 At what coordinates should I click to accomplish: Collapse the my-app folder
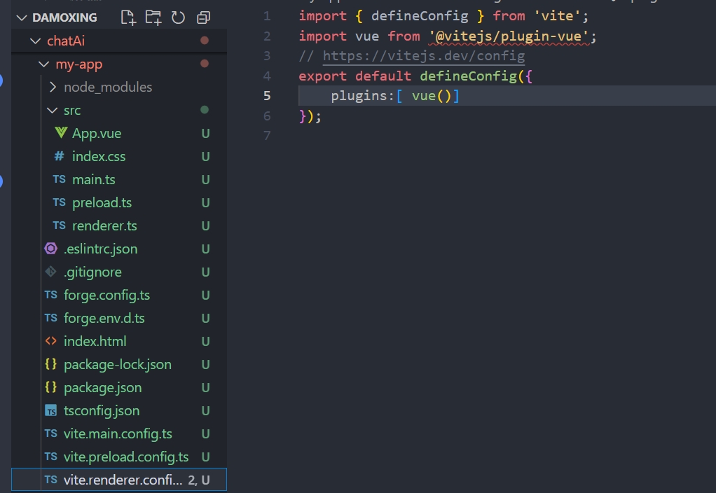[44, 64]
